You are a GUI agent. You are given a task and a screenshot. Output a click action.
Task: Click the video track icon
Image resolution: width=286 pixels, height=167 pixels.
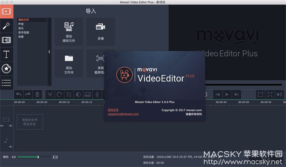pyautogui.click(x=6, y=119)
